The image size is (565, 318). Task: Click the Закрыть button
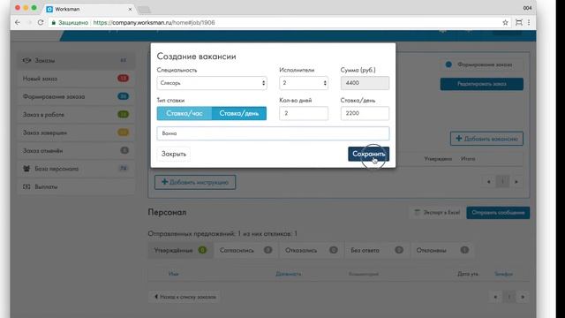pyautogui.click(x=174, y=154)
